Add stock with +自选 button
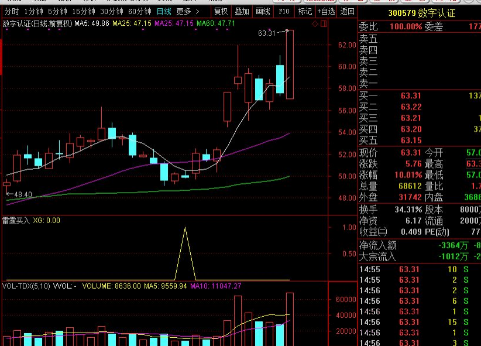Screen dimensions: 481x346 (x=325, y=11)
